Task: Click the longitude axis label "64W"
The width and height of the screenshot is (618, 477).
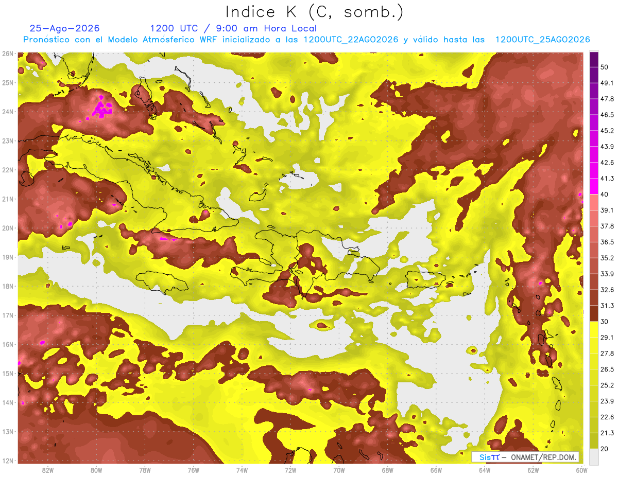Action: coord(484,470)
